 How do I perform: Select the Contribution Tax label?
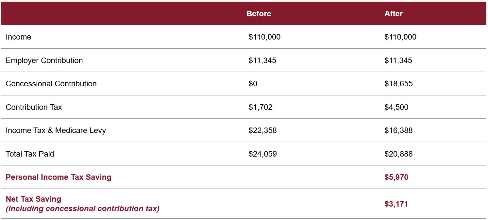(x=34, y=107)
